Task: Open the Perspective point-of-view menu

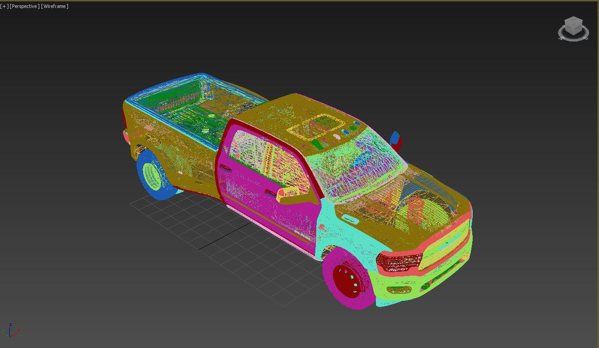Action: (x=25, y=6)
